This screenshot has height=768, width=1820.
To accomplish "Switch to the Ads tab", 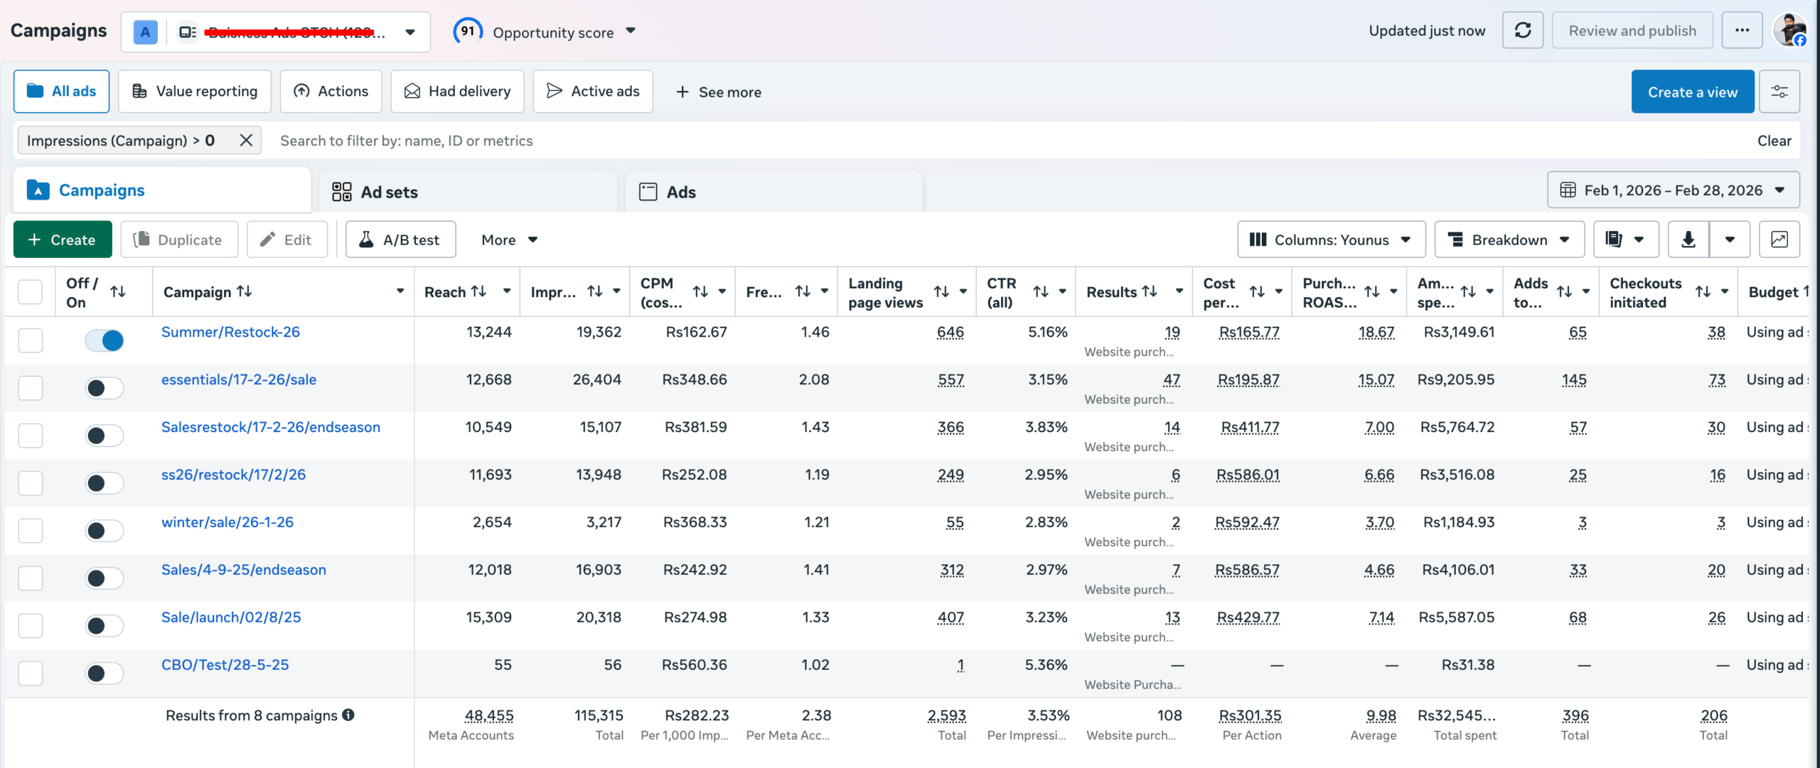I will pos(668,192).
